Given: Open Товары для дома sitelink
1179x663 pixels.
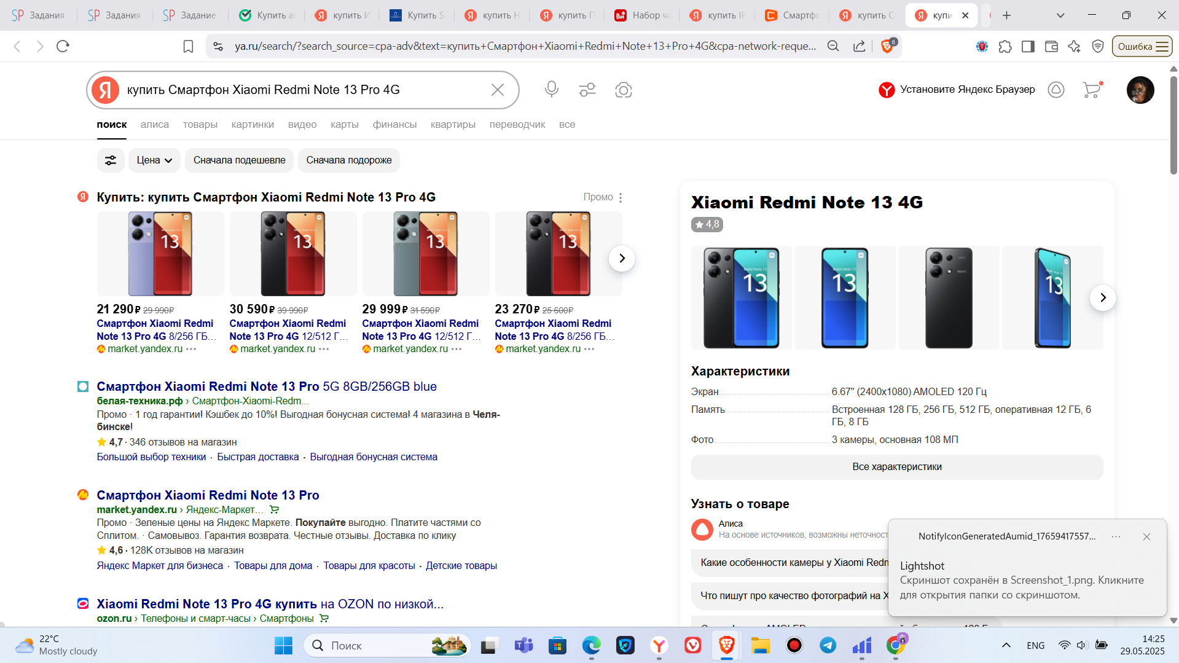Looking at the screenshot, I should point(273,566).
